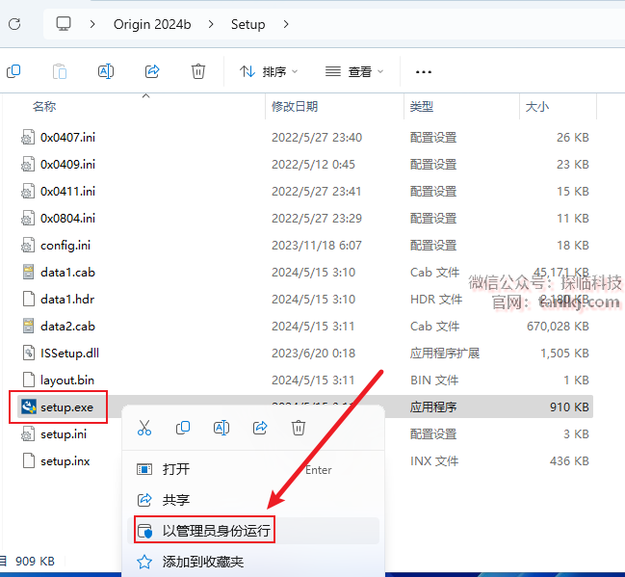Click the toolbar share icon
Image resolution: width=625 pixels, height=577 pixels.
tap(152, 72)
